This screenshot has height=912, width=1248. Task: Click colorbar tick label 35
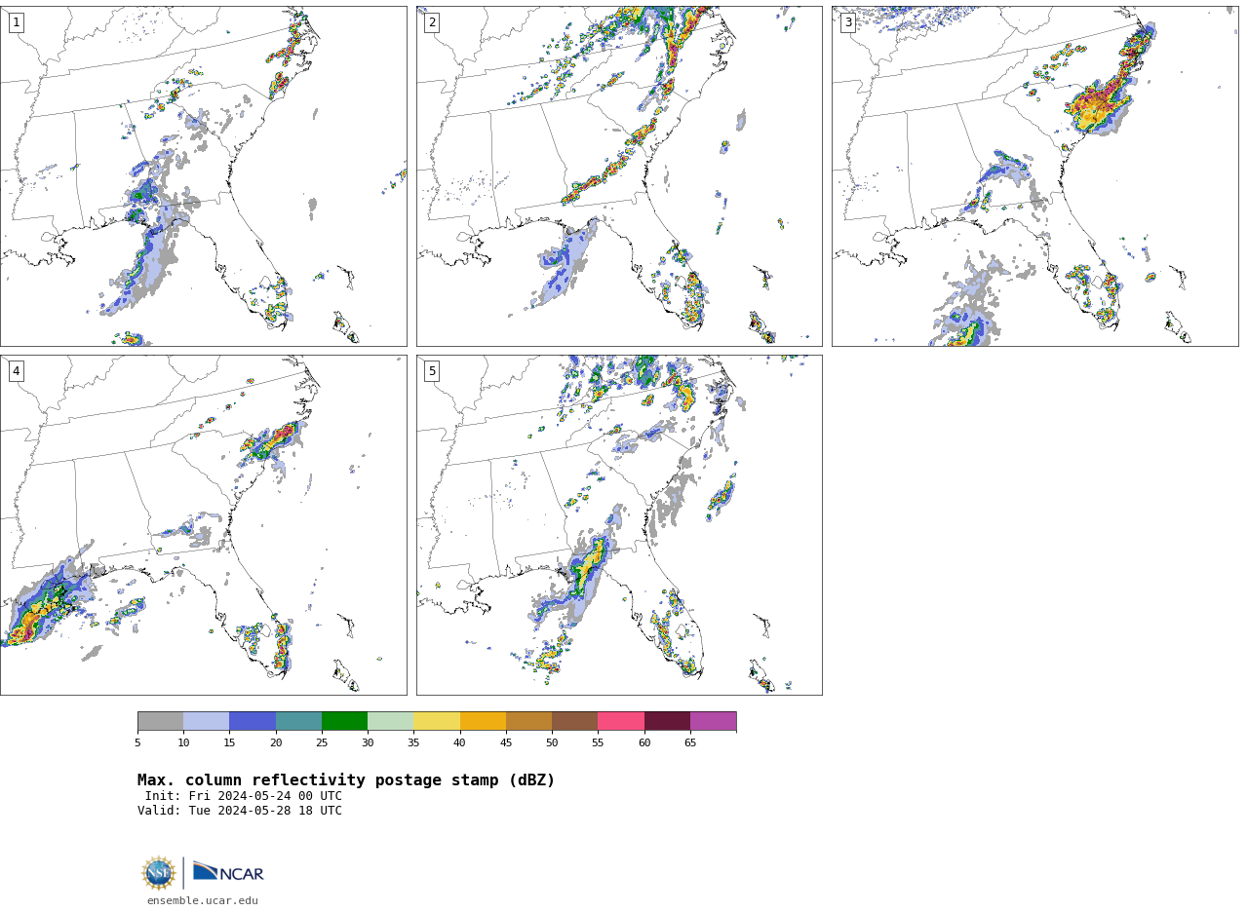tap(413, 743)
